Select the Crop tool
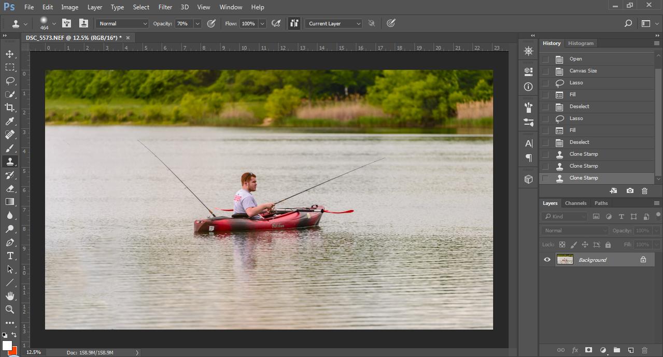 pyautogui.click(x=10, y=108)
